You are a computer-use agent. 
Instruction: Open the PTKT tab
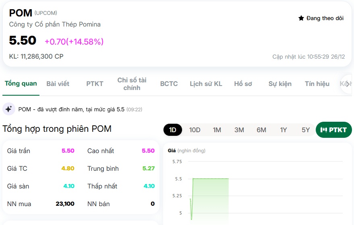pyautogui.click(x=95, y=84)
